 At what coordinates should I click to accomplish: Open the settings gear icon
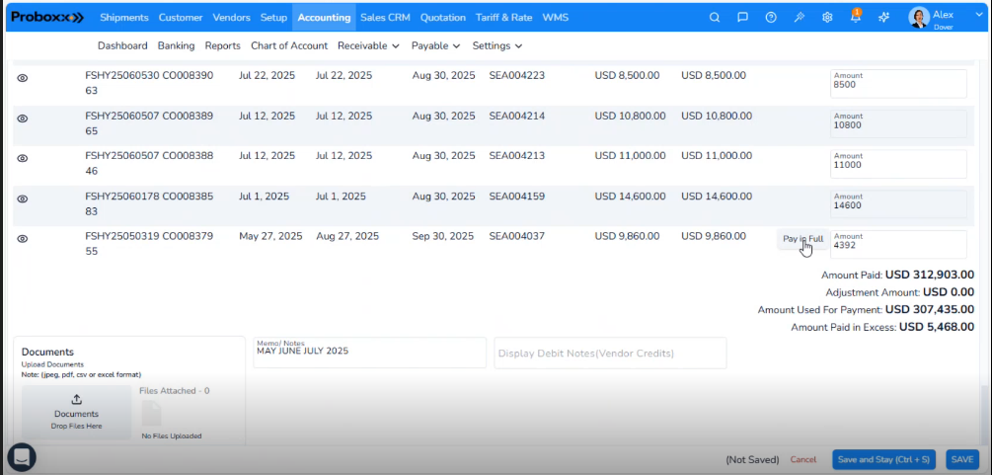(828, 18)
